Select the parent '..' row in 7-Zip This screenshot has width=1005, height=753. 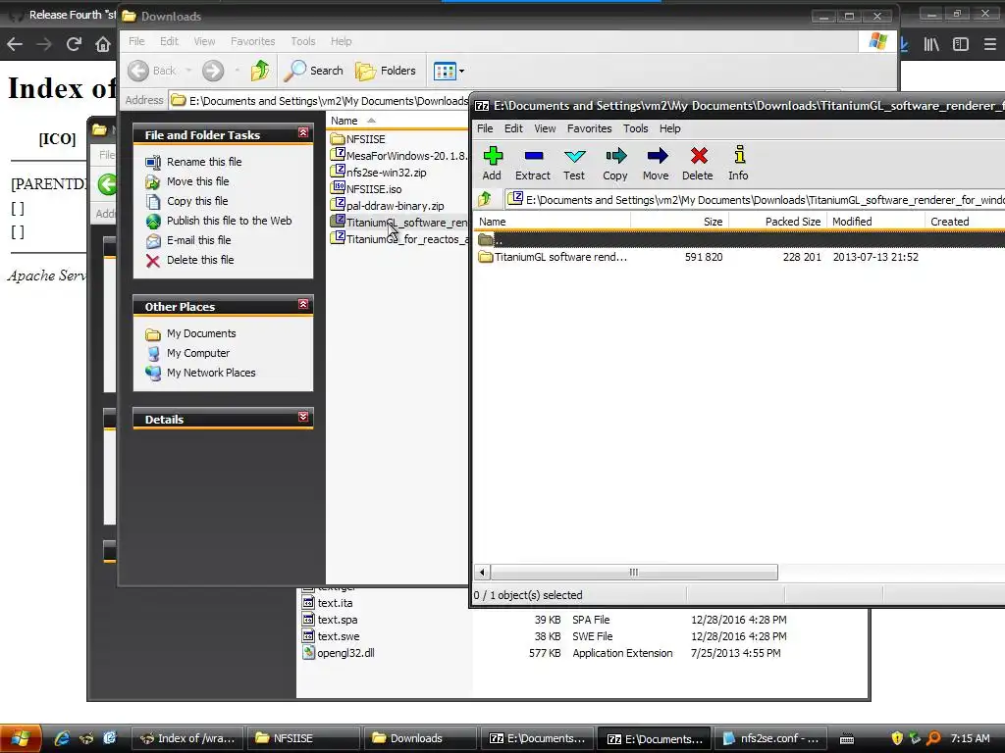click(740, 240)
